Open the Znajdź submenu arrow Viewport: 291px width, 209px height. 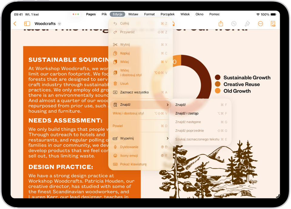coord(167,104)
